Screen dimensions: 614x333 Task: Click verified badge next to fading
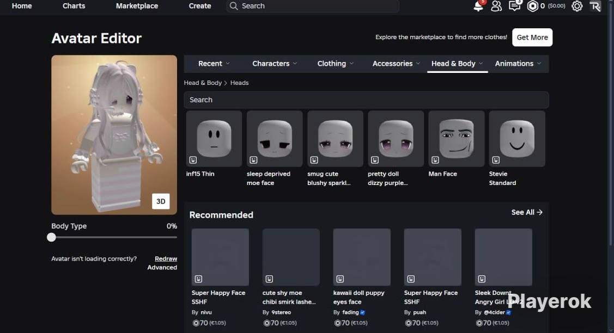[x=363, y=312]
